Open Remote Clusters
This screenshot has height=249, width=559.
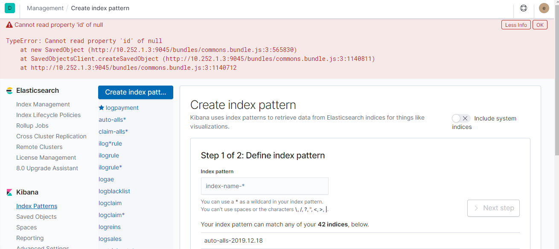(x=39, y=147)
